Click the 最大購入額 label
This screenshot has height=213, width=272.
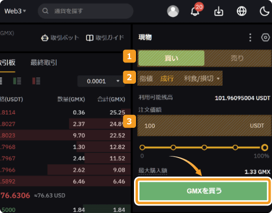click(x=153, y=171)
